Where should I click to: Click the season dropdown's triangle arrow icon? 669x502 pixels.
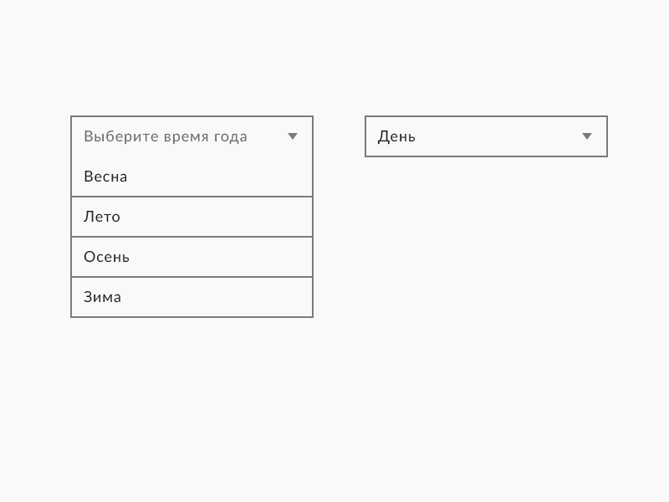point(293,136)
